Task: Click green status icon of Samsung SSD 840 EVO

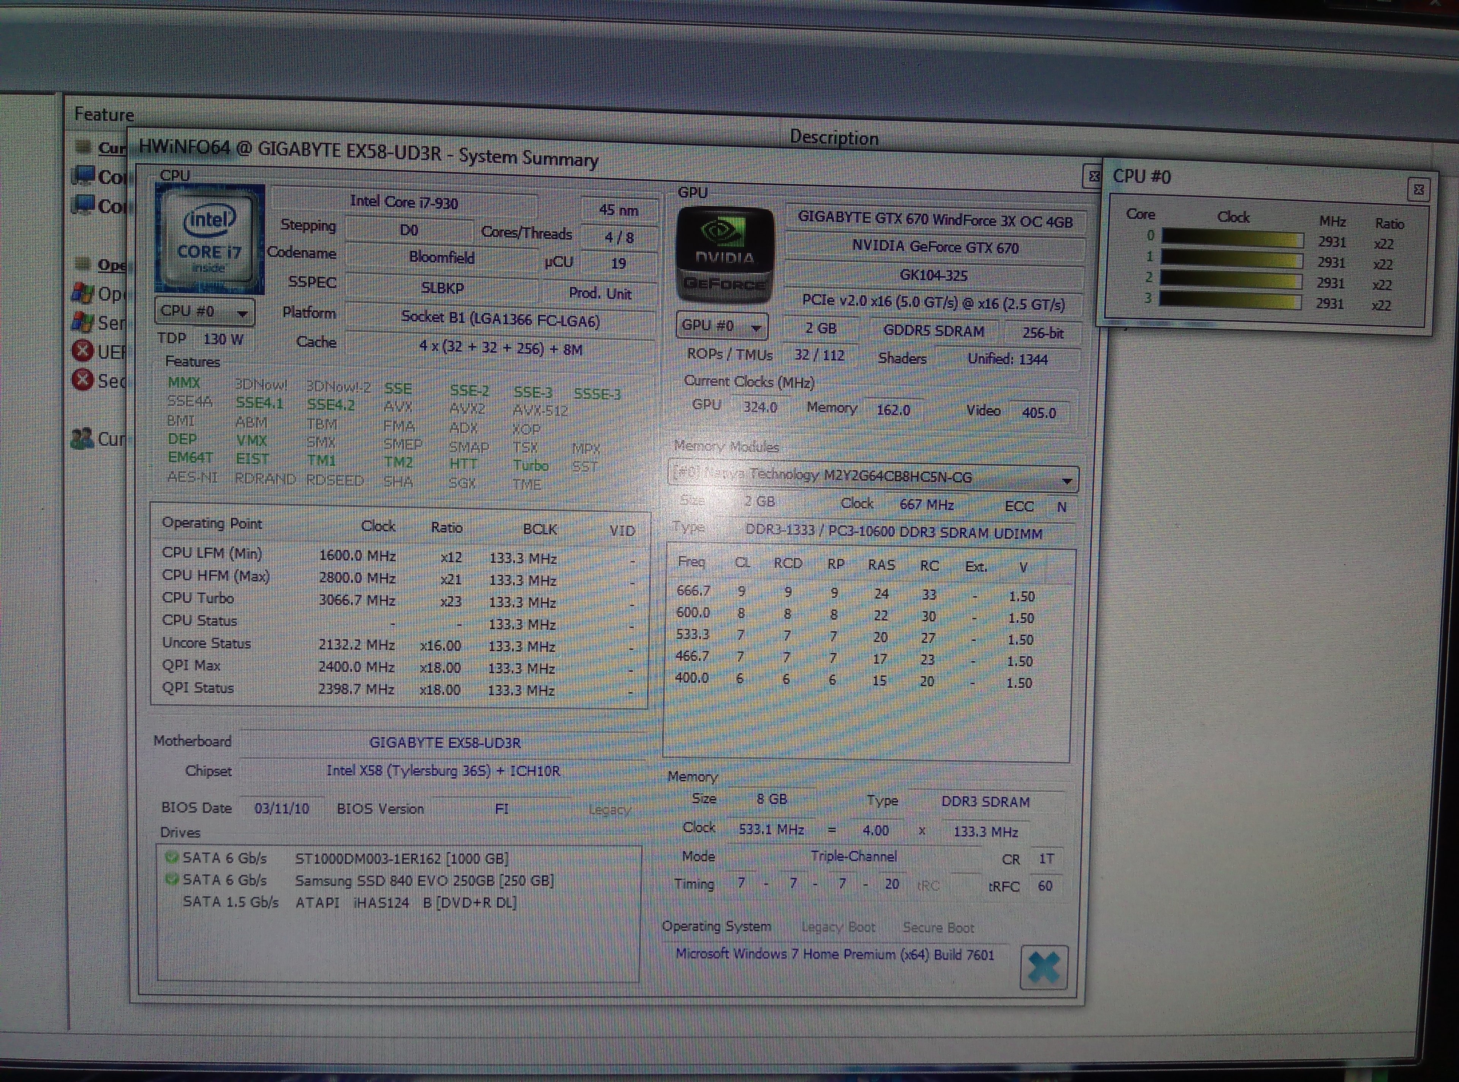Action: 172,879
